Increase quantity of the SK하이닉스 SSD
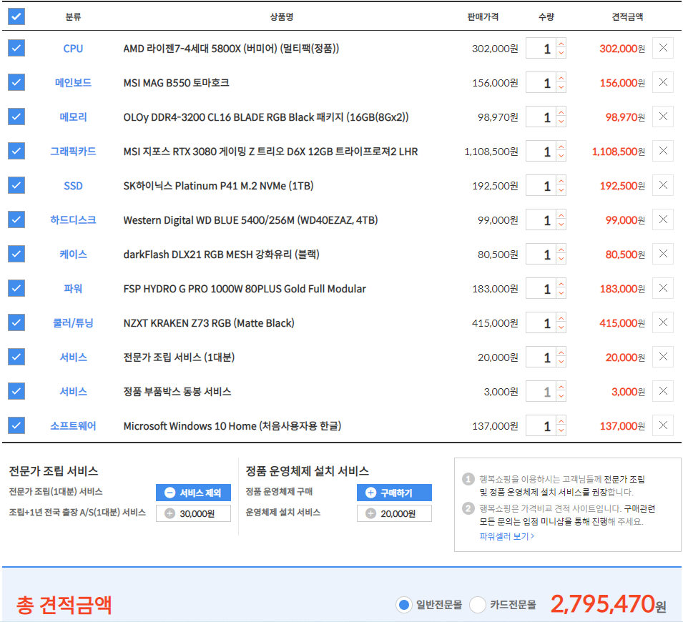The height and width of the screenshot is (622, 683). [x=561, y=181]
